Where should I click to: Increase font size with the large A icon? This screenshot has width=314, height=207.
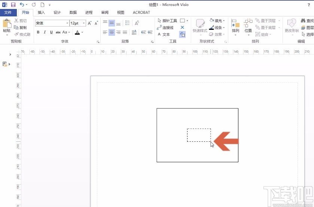(89, 23)
